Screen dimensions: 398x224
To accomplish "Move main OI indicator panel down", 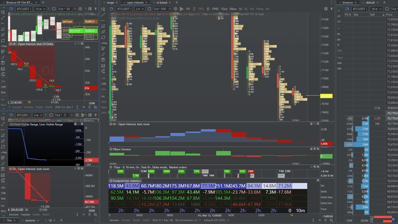I will (311, 124).
